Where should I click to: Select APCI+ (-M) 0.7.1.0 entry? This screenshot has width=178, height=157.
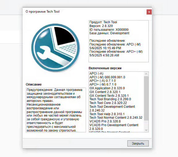click(103, 85)
